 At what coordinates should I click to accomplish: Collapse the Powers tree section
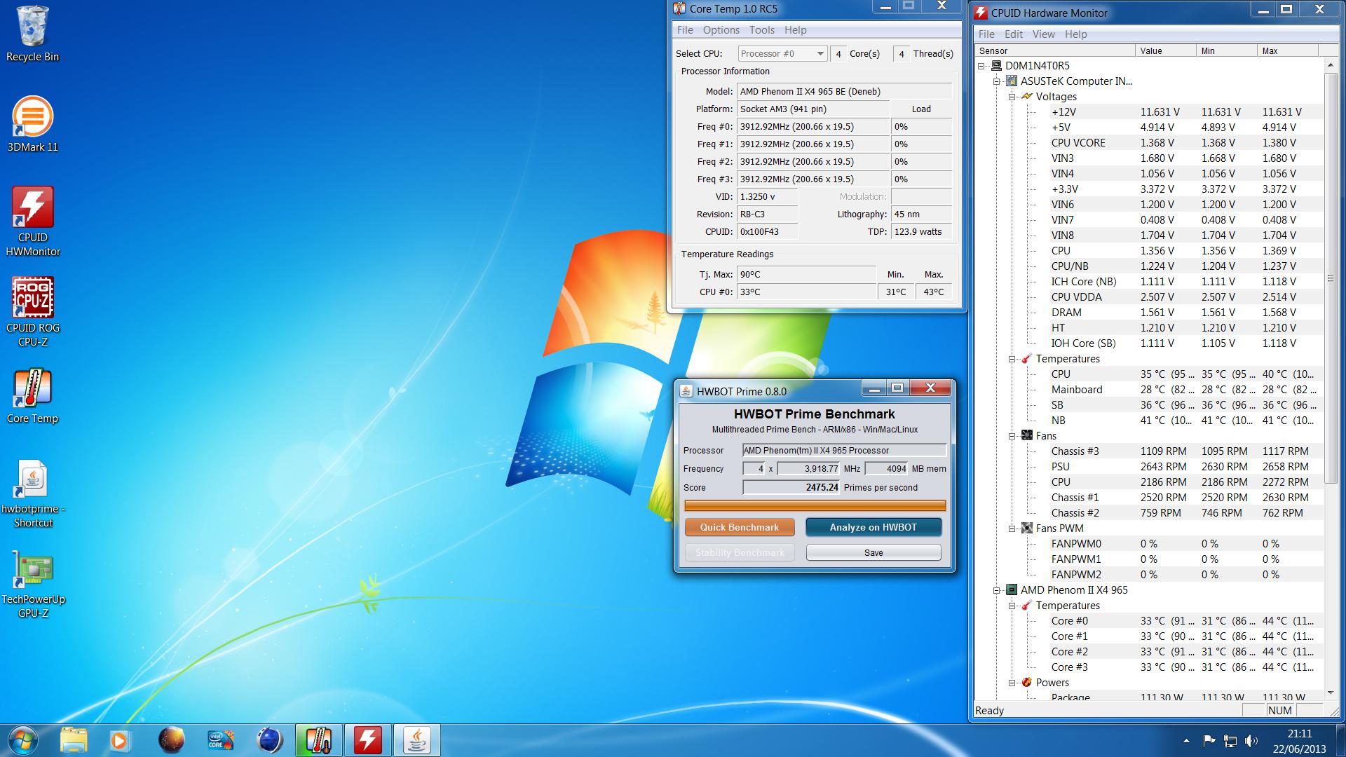pos(1012,683)
